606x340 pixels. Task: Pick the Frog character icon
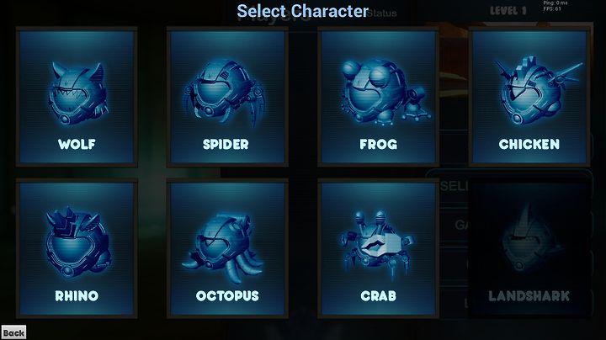coord(384,92)
